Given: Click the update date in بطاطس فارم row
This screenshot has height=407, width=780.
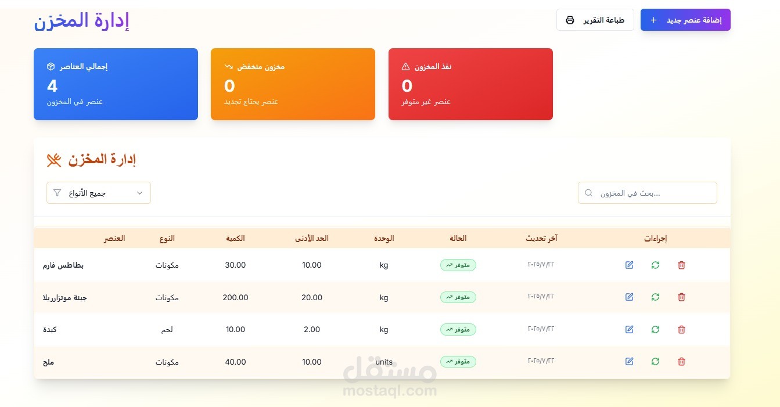Looking at the screenshot, I should [541, 264].
